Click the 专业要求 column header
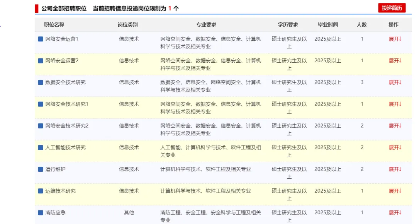Viewport: 417px width, 224px height. click(206, 25)
